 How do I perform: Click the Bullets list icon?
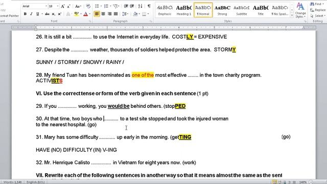[x=97, y=6]
